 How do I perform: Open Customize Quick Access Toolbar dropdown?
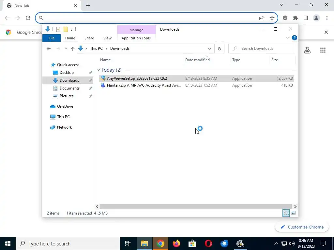coord(71,30)
